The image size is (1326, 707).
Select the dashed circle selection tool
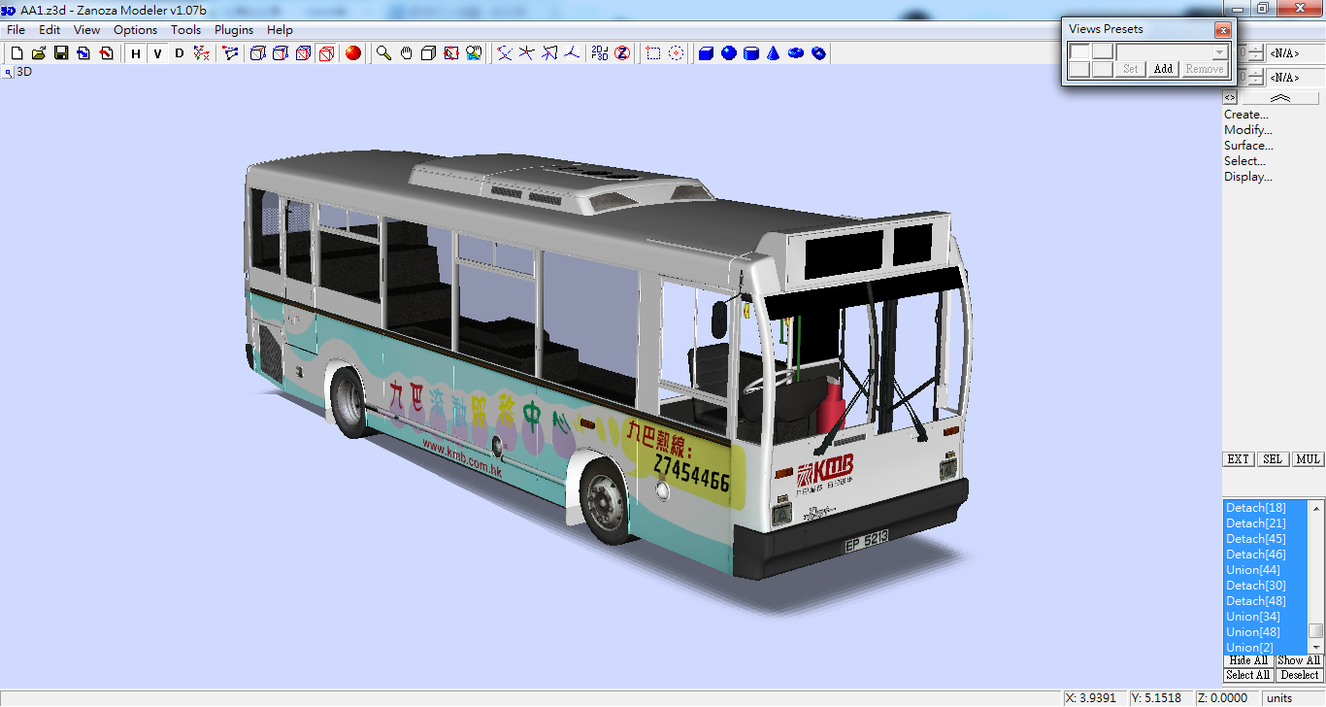[676, 53]
